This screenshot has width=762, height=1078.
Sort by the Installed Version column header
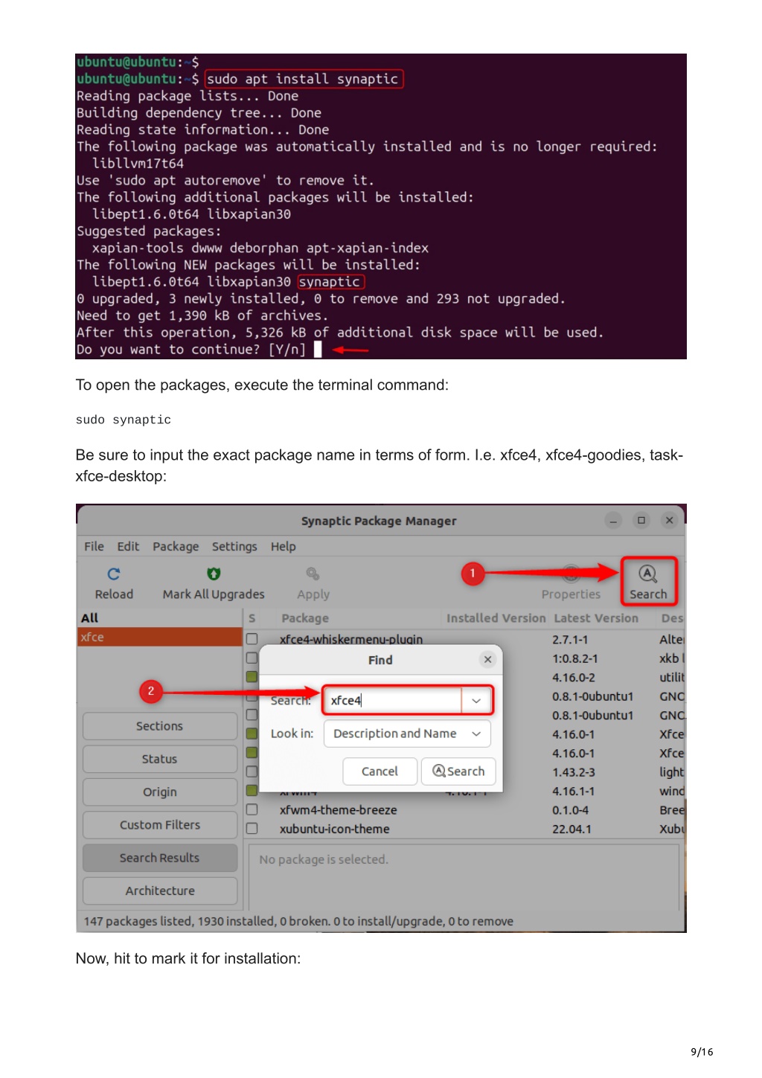496,618
